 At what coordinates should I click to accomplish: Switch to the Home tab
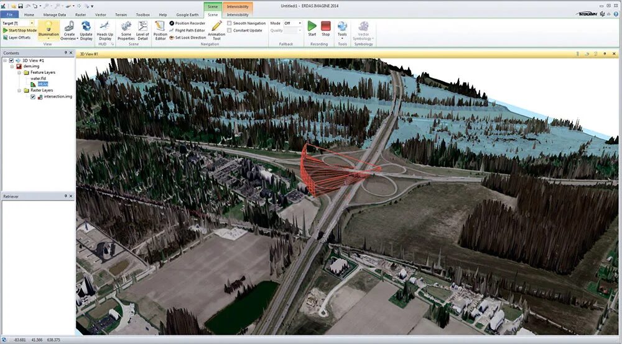coord(29,15)
